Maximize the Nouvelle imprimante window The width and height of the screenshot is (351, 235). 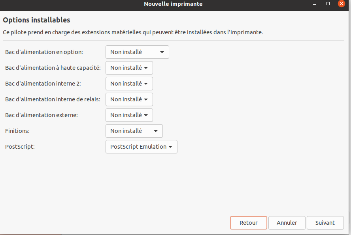(328, 4)
